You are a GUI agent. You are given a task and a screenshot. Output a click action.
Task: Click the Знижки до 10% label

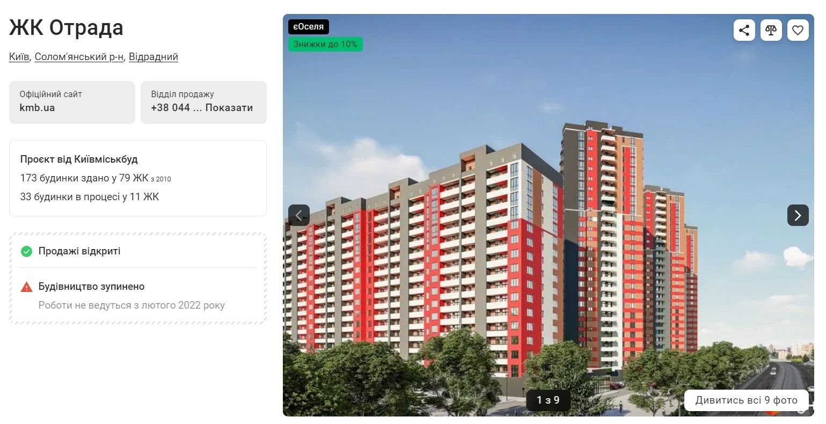point(325,44)
